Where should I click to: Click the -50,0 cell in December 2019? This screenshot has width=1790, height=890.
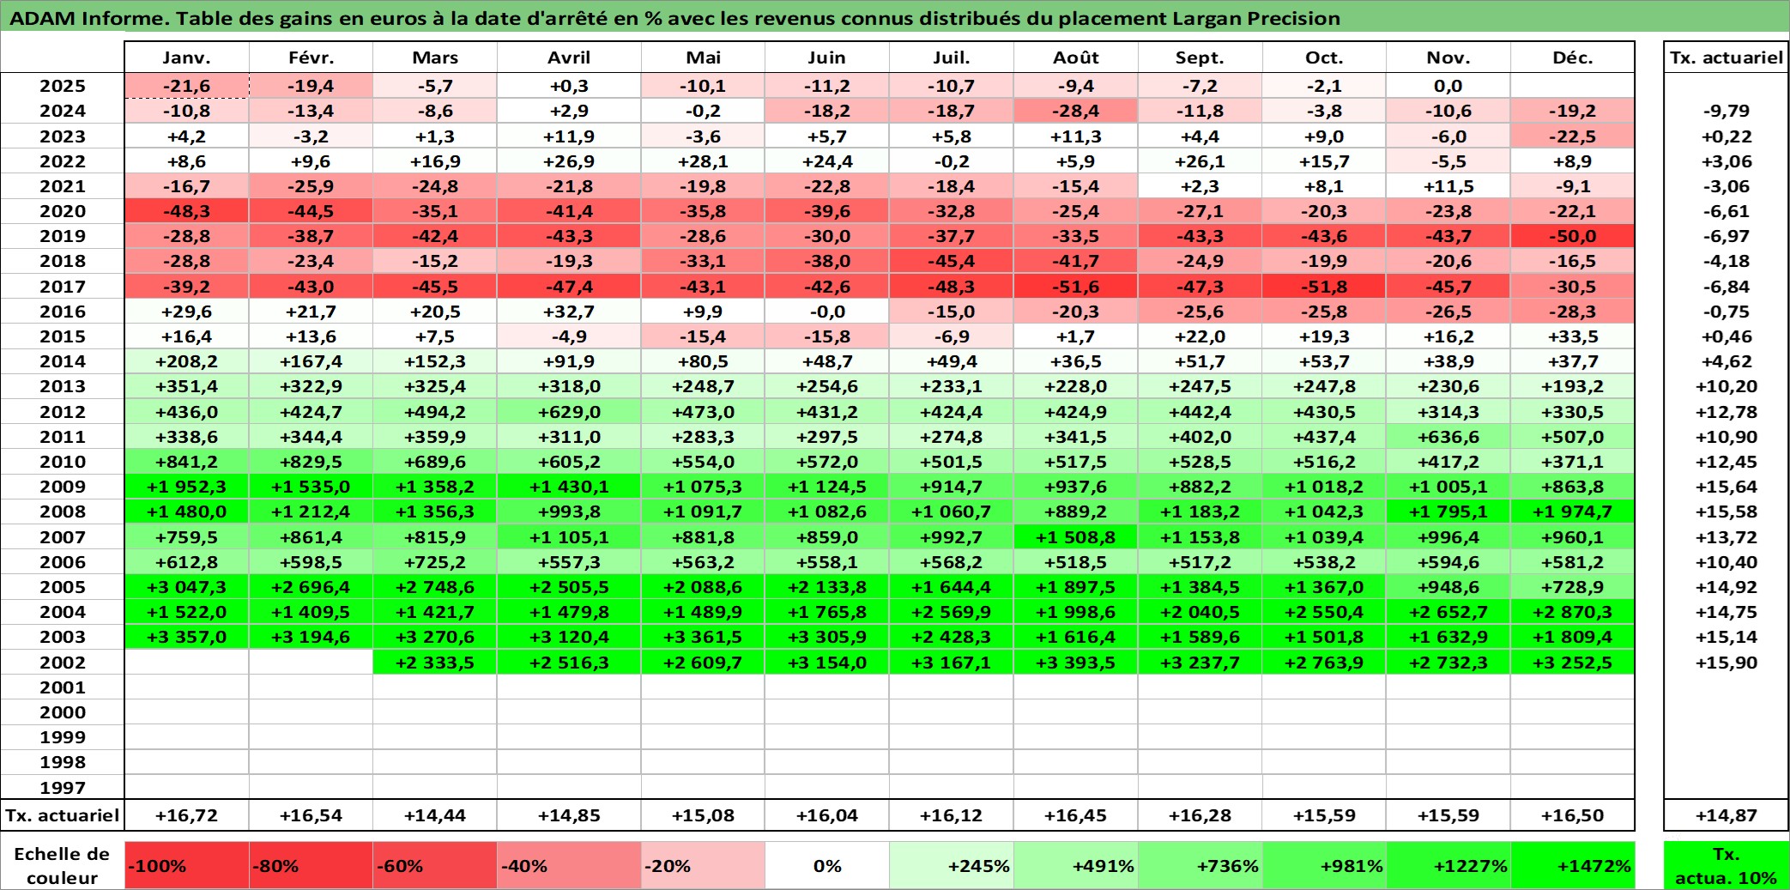pyautogui.click(x=1572, y=236)
